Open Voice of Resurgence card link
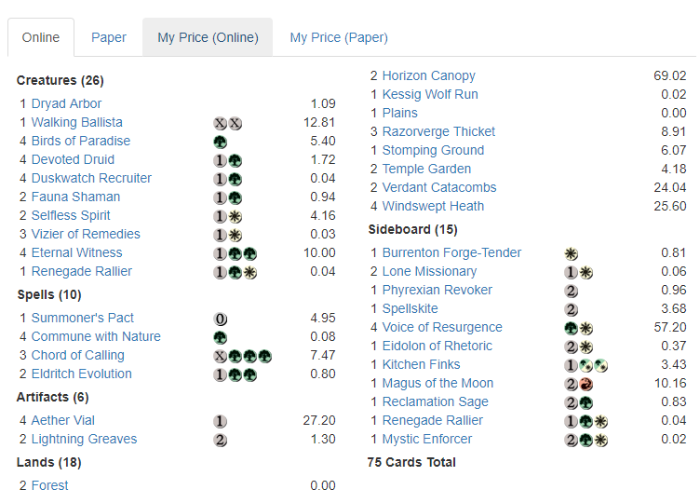The height and width of the screenshot is (503, 700). coord(441,327)
